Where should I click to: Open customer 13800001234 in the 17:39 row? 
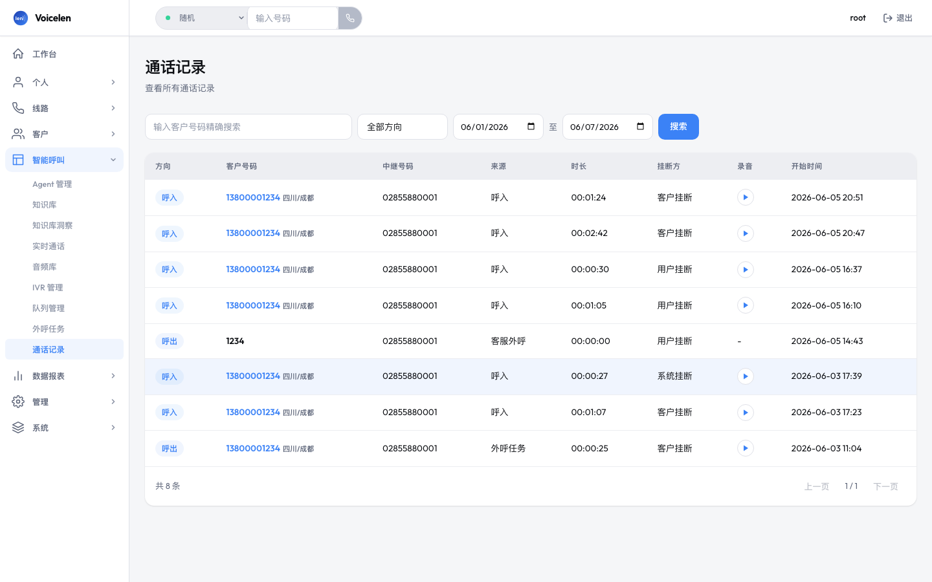tap(253, 376)
